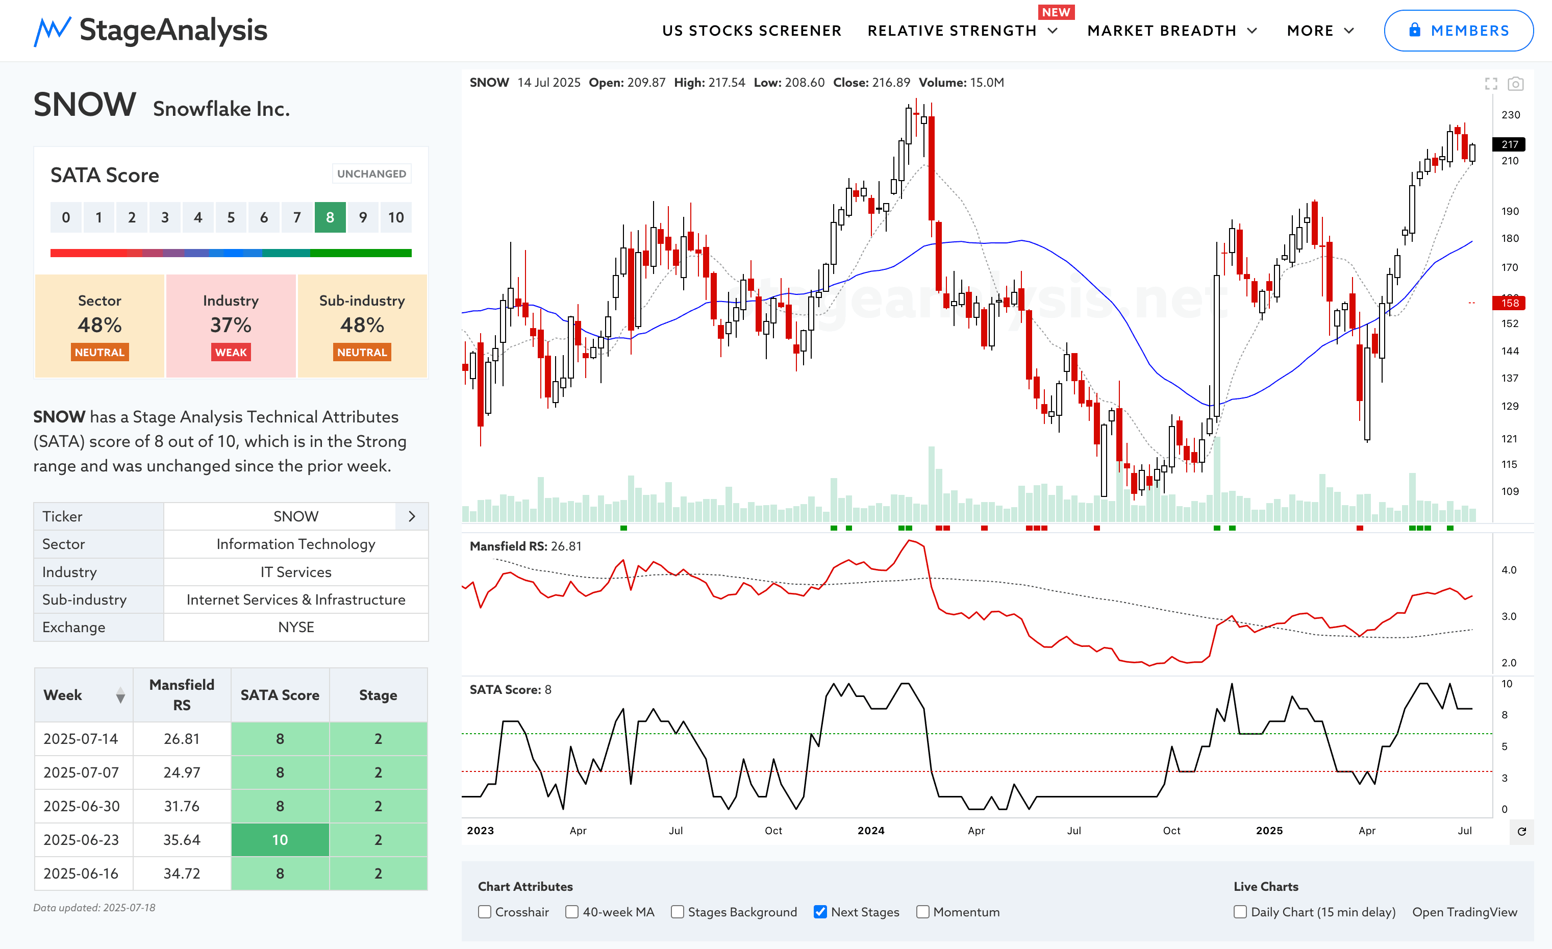Click the Sub-industry 48% Neutral card
The height and width of the screenshot is (949, 1552).
(362, 326)
